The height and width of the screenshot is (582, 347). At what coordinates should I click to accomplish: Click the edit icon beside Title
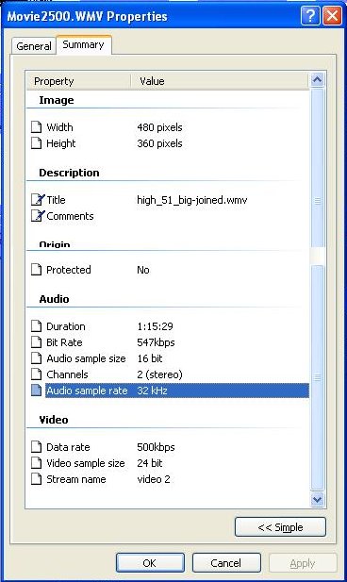[38, 199]
